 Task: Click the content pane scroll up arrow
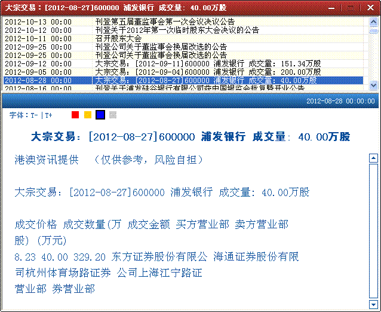coord(373,158)
